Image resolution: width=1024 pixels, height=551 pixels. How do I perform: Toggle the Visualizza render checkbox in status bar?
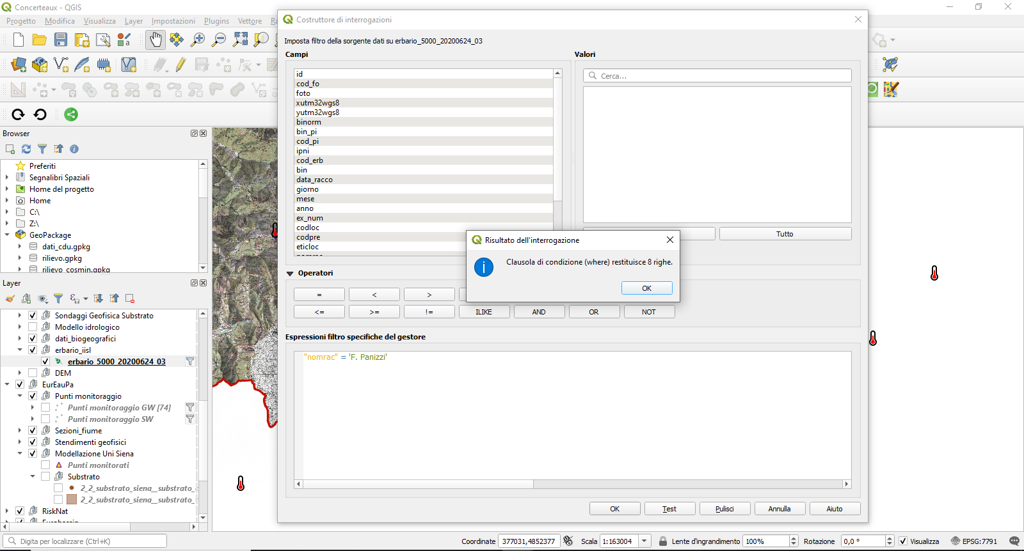tap(903, 541)
